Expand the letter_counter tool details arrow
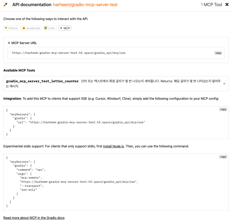232x224 pixels. click(x=225, y=84)
